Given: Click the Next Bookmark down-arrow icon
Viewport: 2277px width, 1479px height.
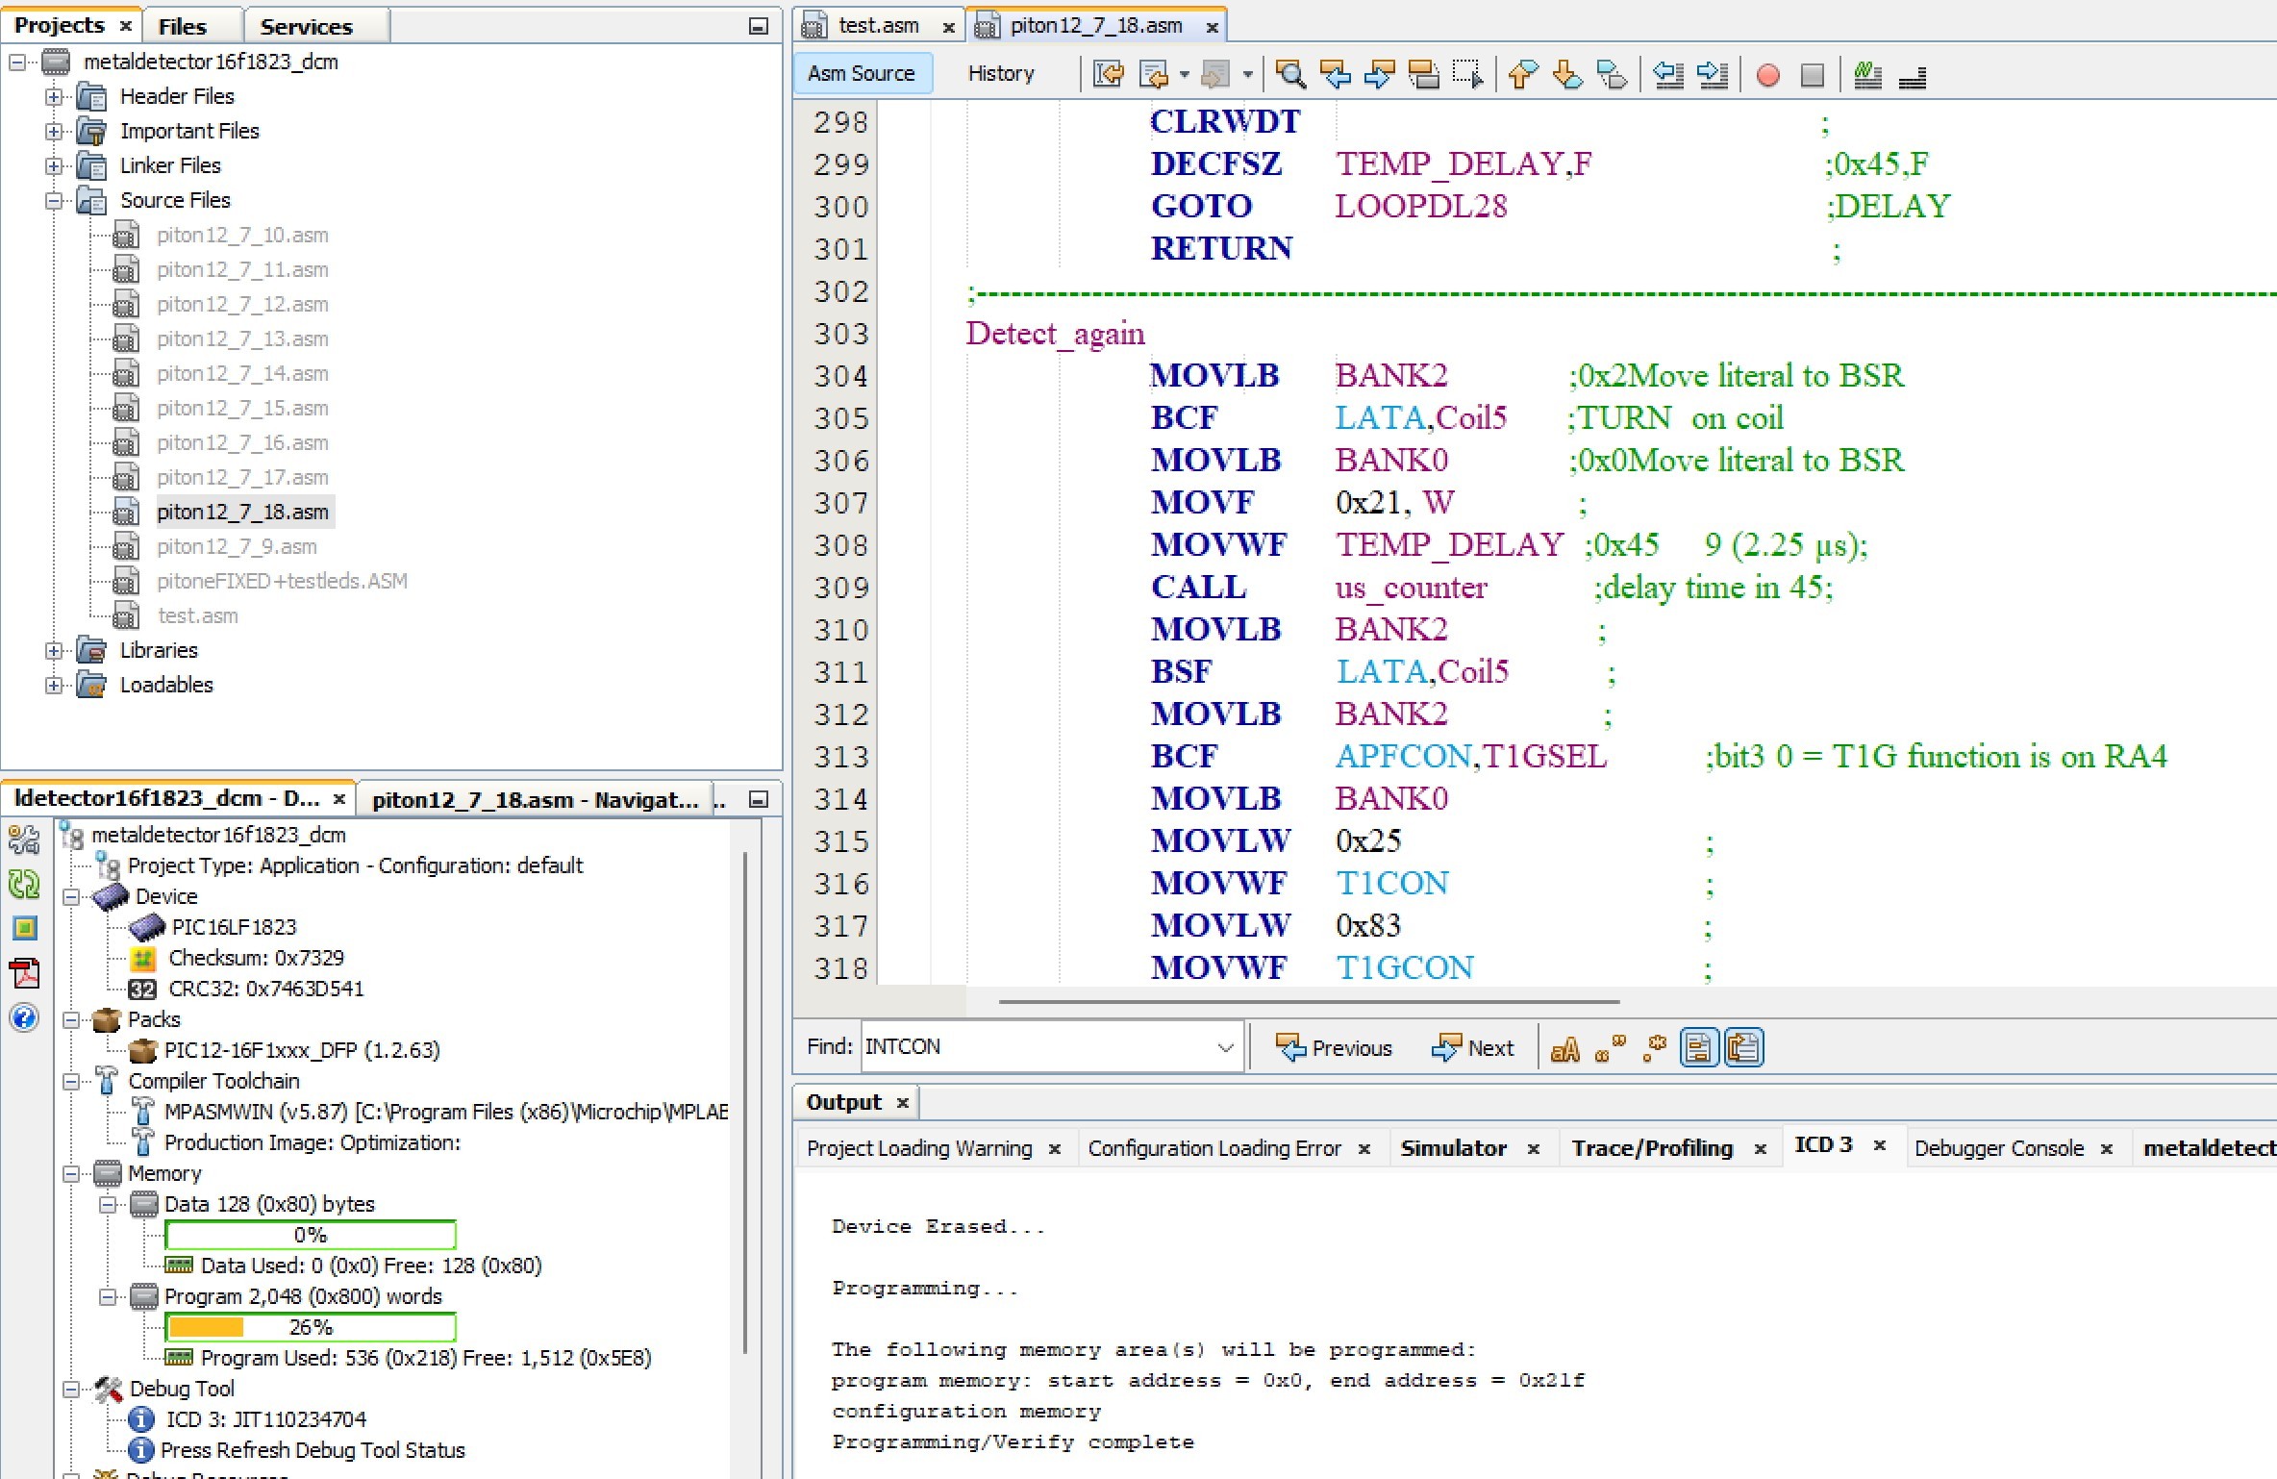Looking at the screenshot, I should pyautogui.click(x=1567, y=74).
